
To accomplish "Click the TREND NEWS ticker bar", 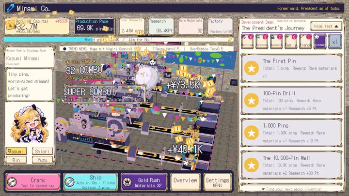I will (147, 49).
